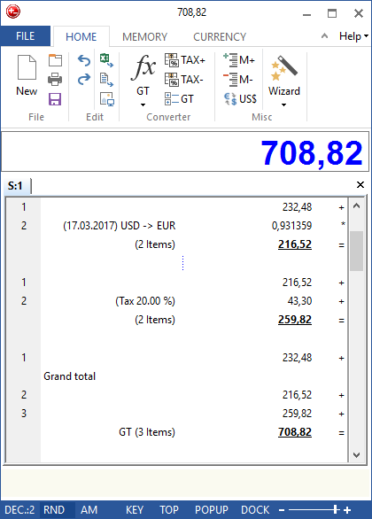
Task: Switch to the MEMORY ribbon tab
Action: (x=144, y=36)
